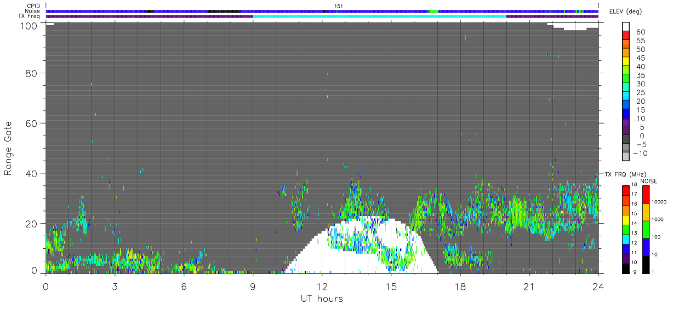Image resolution: width=673 pixels, height=310 pixels.
Task: Select the "CPID" label at top left
Action: (32, 6)
